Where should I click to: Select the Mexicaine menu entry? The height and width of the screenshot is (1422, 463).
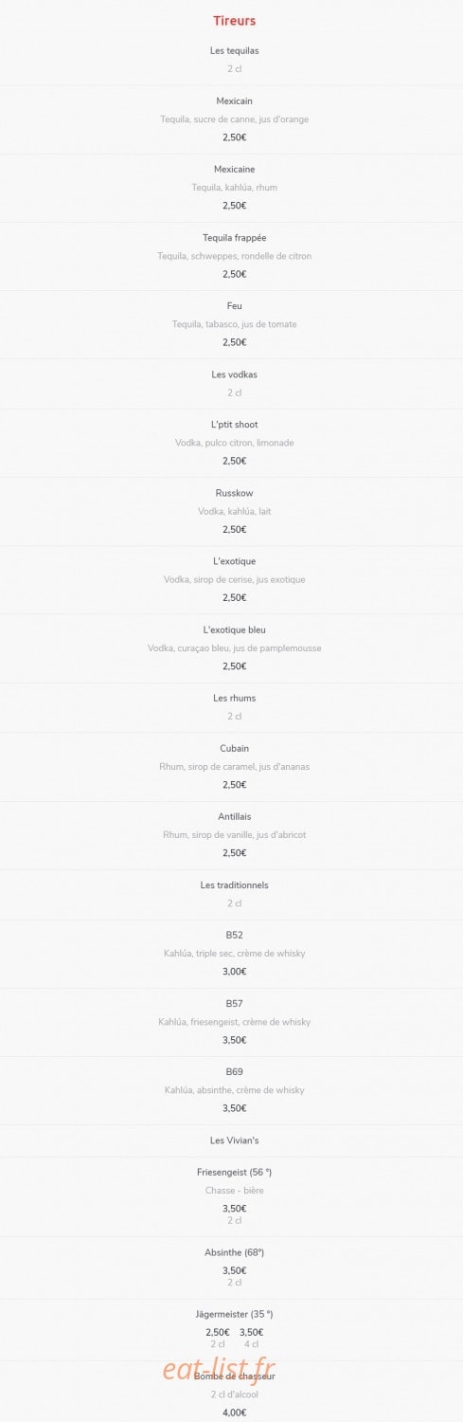point(234,169)
